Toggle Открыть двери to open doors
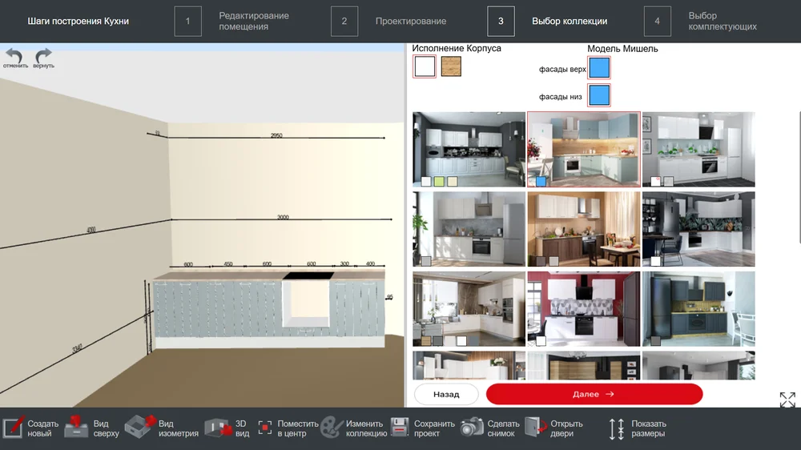This screenshot has width=801, height=450. (x=553, y=428)
